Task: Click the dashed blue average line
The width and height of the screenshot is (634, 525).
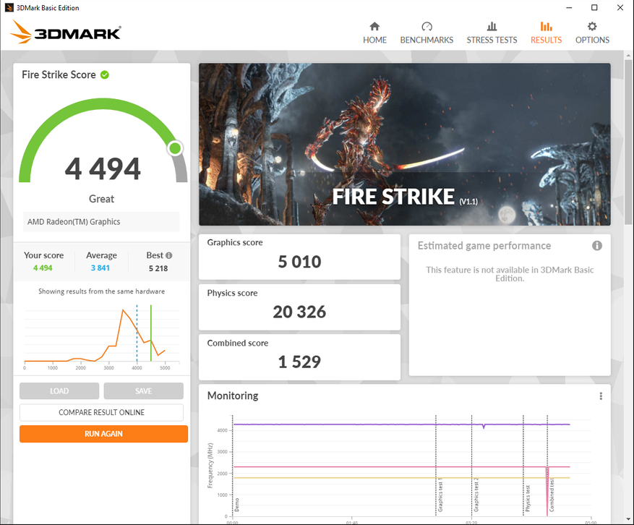Action: pos(137,333)
